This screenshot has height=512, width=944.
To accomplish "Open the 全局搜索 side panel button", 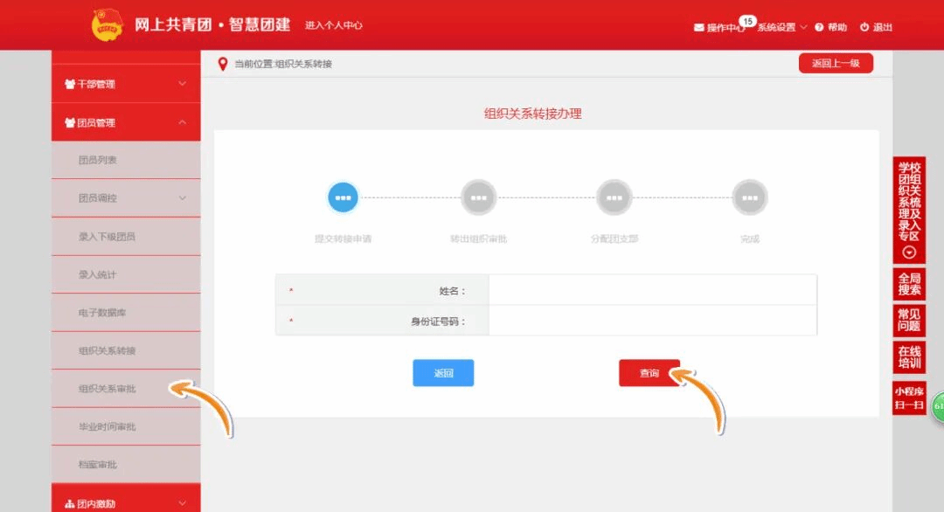I will [909, 284].
